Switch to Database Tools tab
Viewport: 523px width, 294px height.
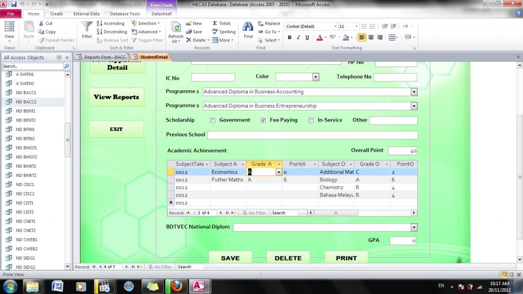[x=125, y=14]
